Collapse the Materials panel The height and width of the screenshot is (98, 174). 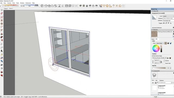tap(152, 30)
